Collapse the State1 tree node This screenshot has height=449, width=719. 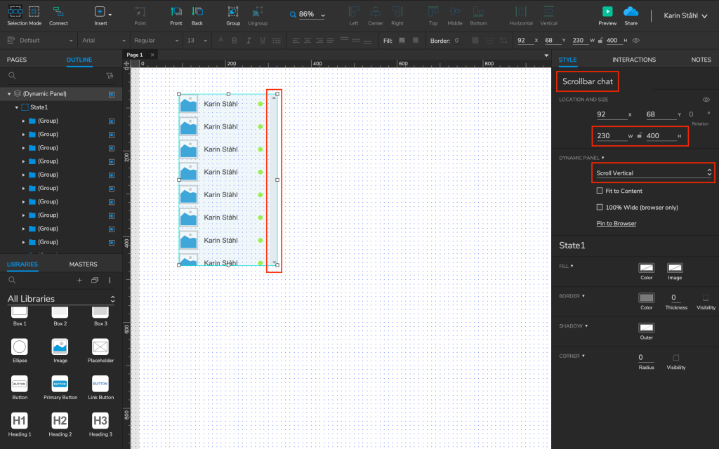(16, 107)
